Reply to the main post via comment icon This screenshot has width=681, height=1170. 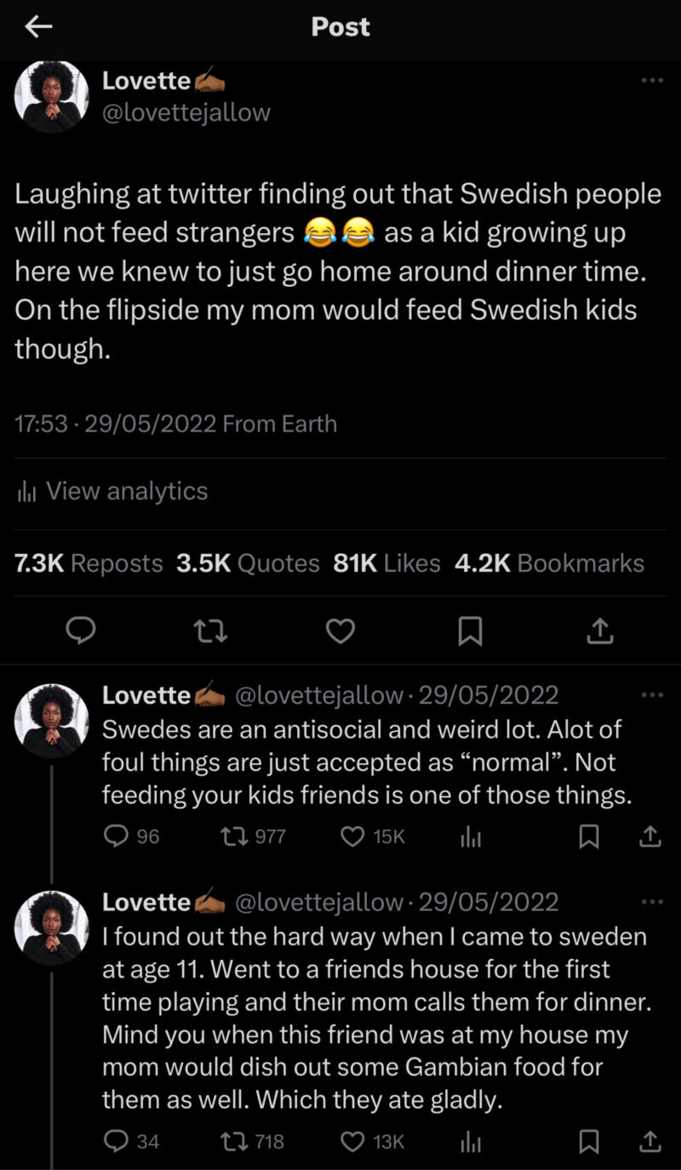[81, 631]
